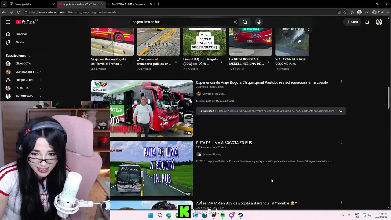Click the page vertical scrollbar thumb
Image resolution: width=391 pixels, height=220 pixels.
pyautogui.click(x=389, y=97)
